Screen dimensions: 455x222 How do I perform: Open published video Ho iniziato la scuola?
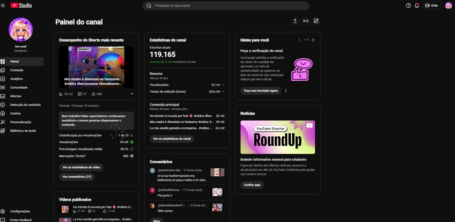[x=96, y=209]
